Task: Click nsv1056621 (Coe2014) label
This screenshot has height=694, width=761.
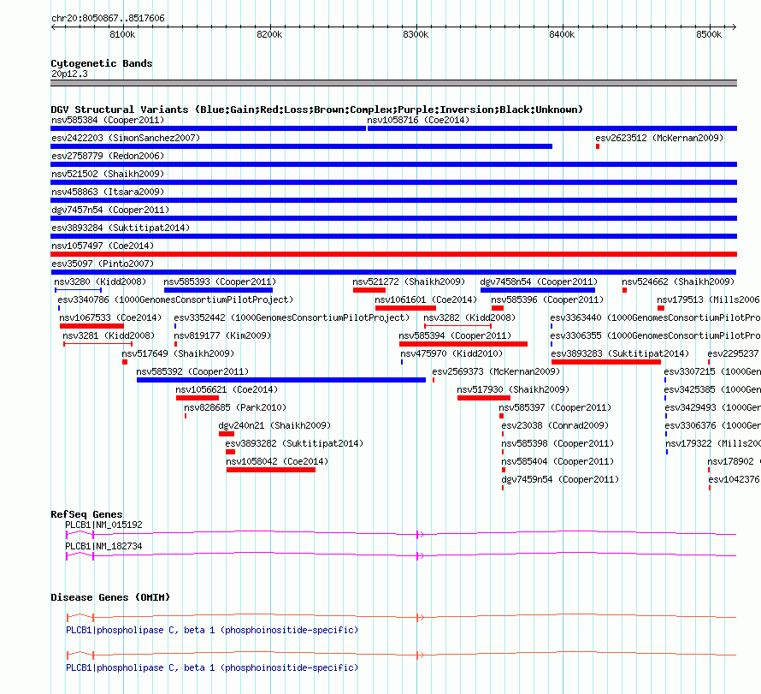Action: click(x=227, y=389)
